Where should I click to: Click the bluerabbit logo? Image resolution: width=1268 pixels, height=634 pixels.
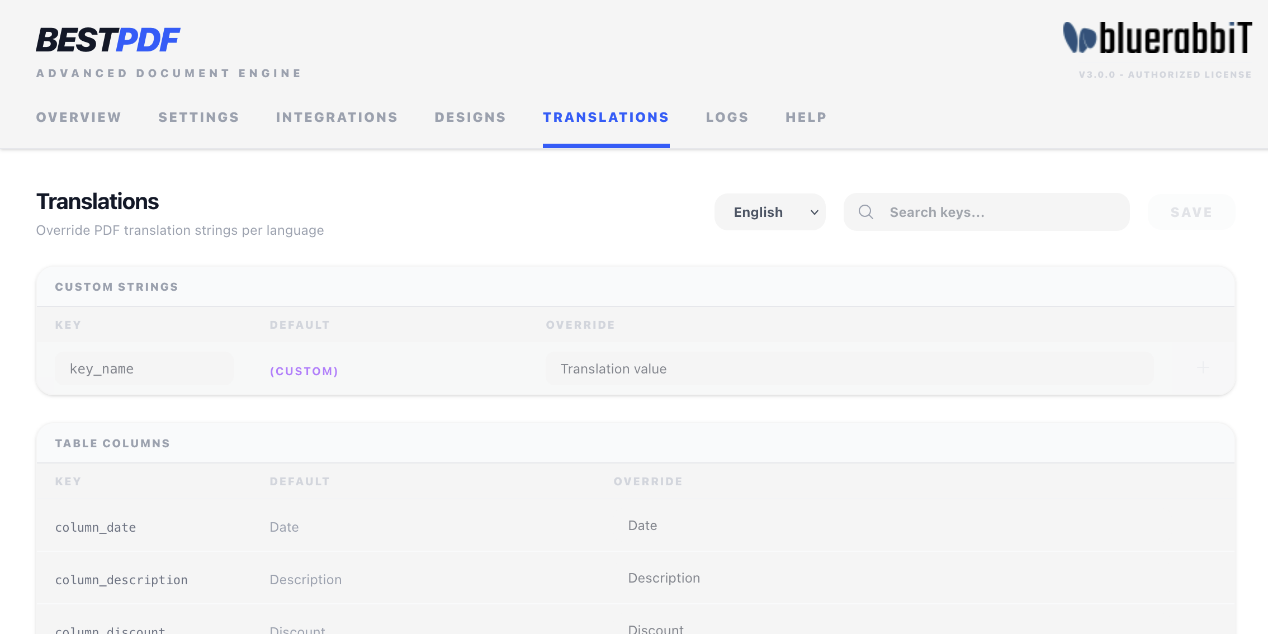(x=1157, y=37)
